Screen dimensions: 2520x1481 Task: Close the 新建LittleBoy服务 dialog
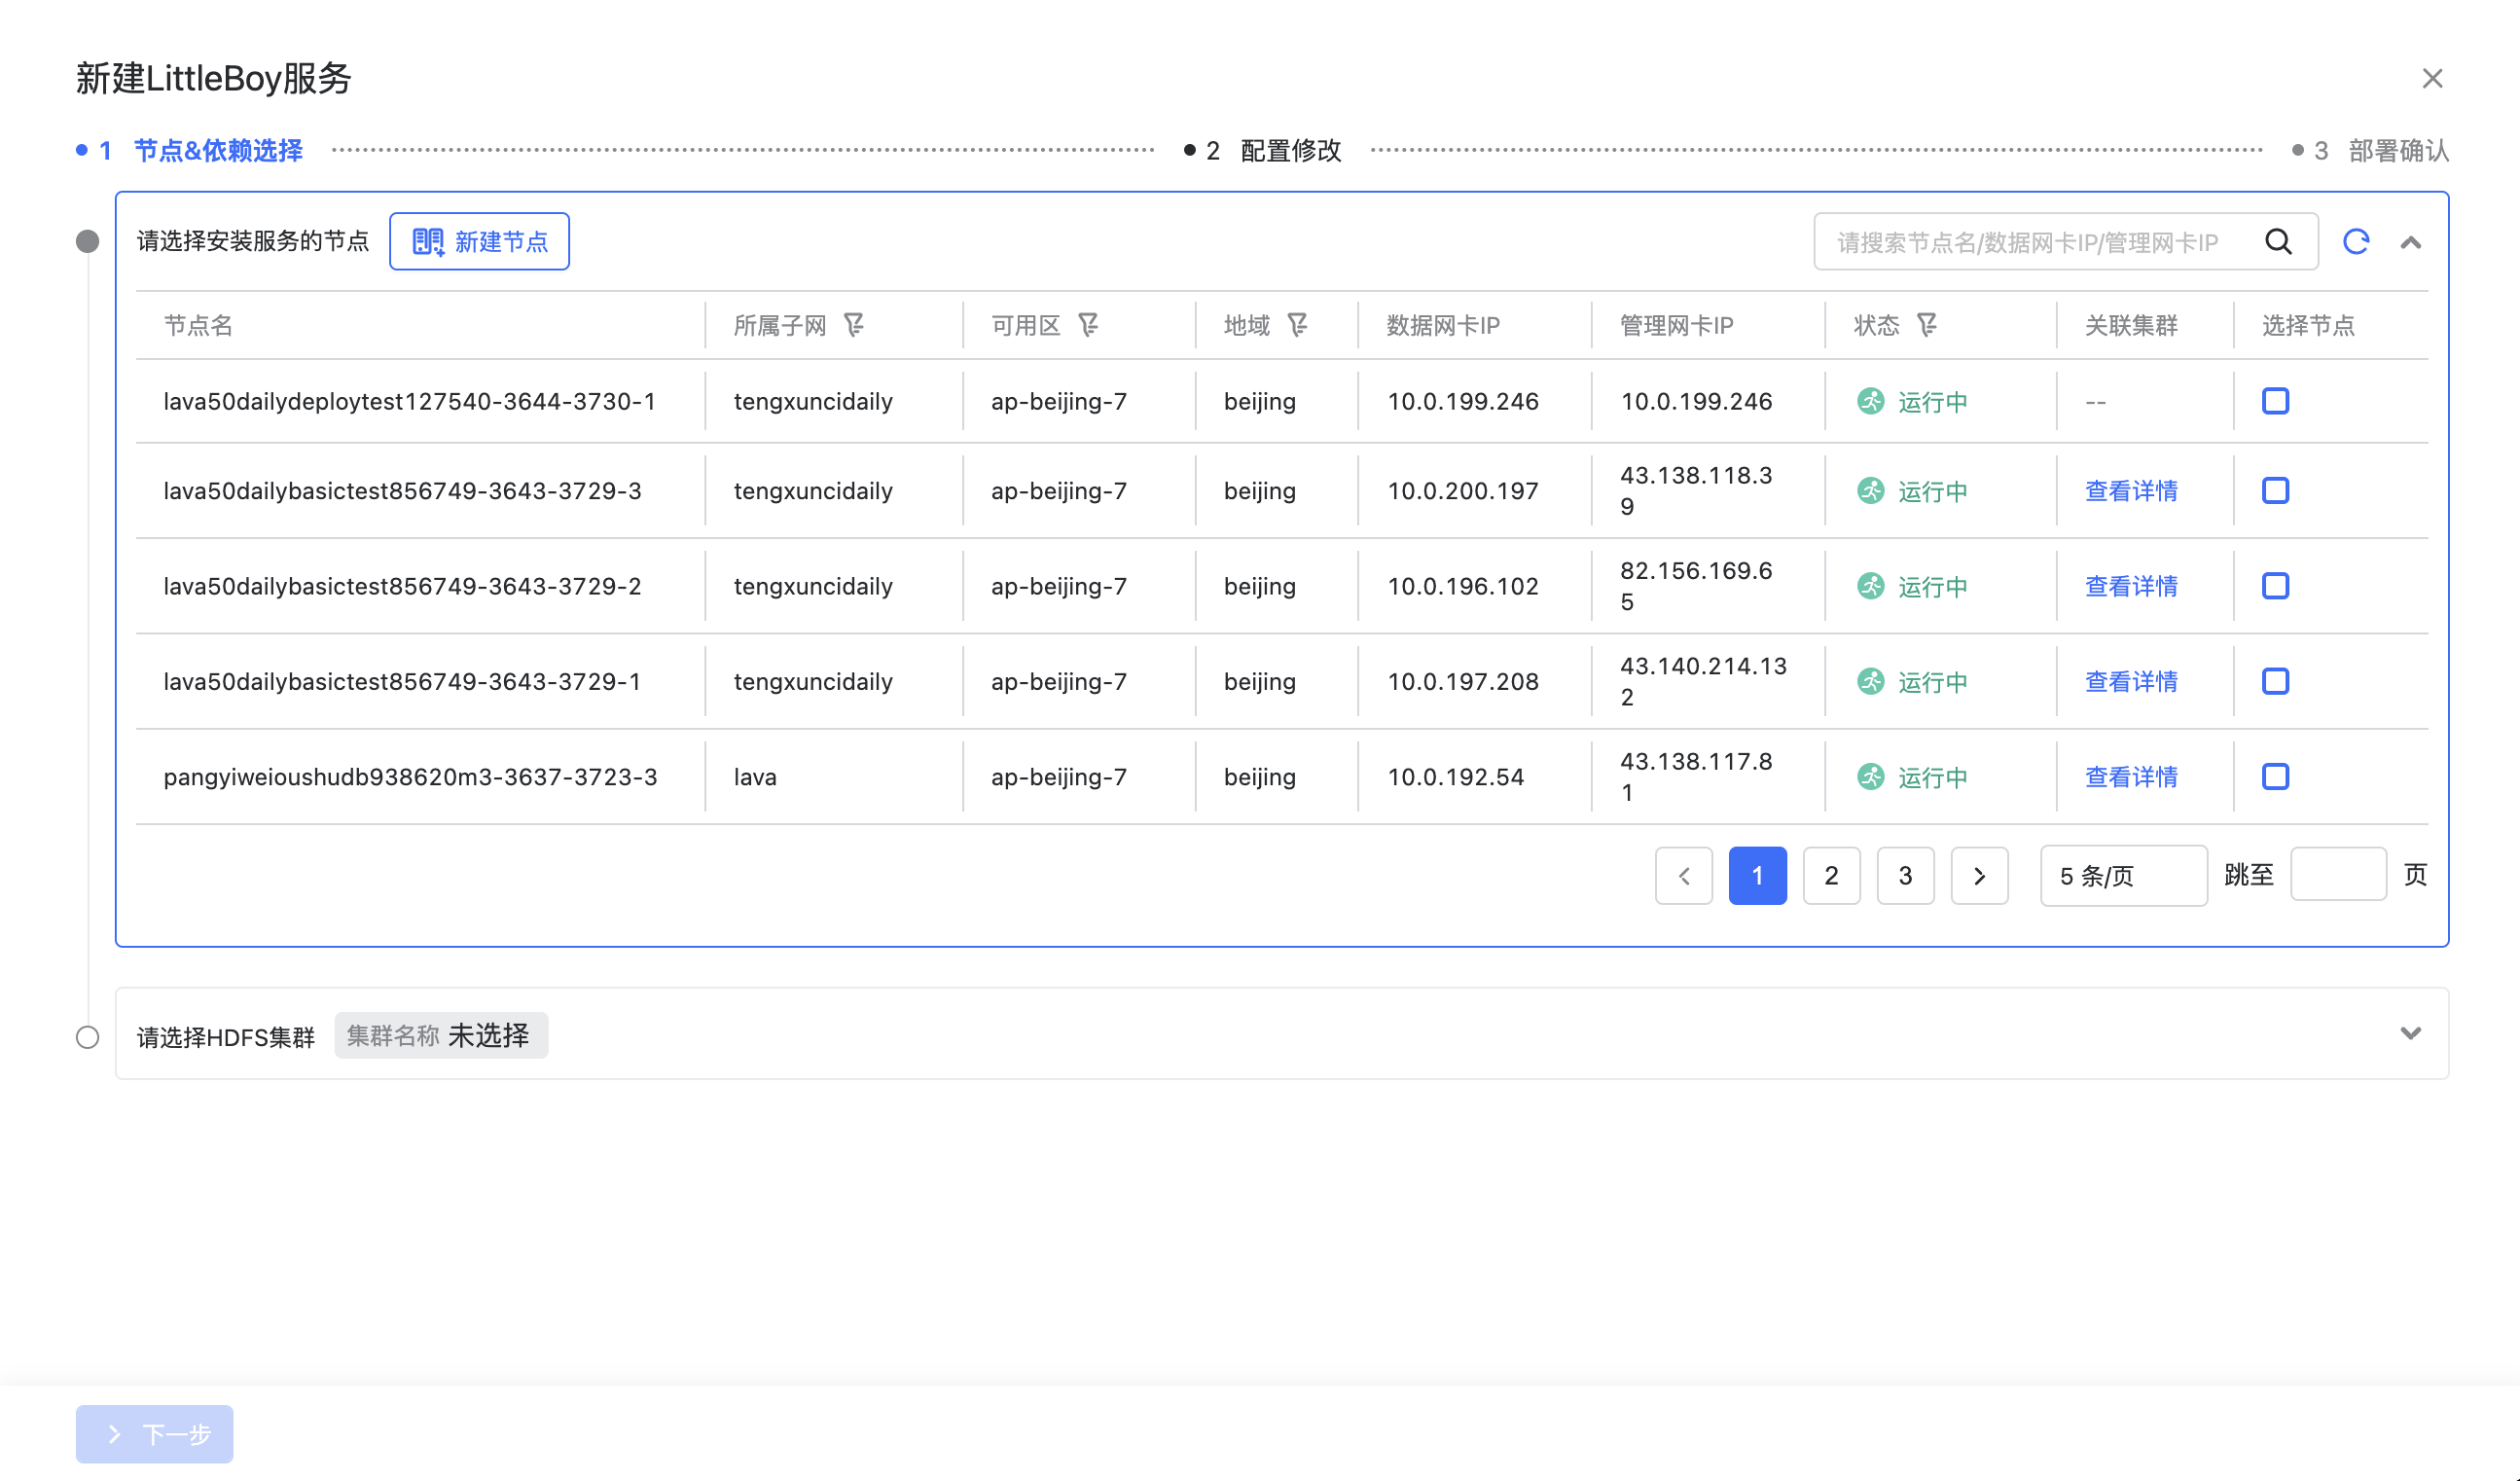(x=2432, y=79)
